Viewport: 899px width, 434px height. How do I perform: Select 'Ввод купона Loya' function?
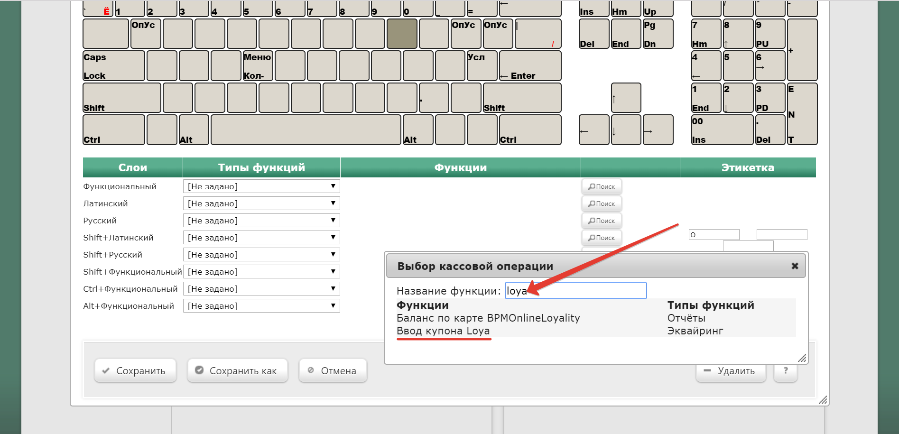pyautogui.click(x=443, y=331)
